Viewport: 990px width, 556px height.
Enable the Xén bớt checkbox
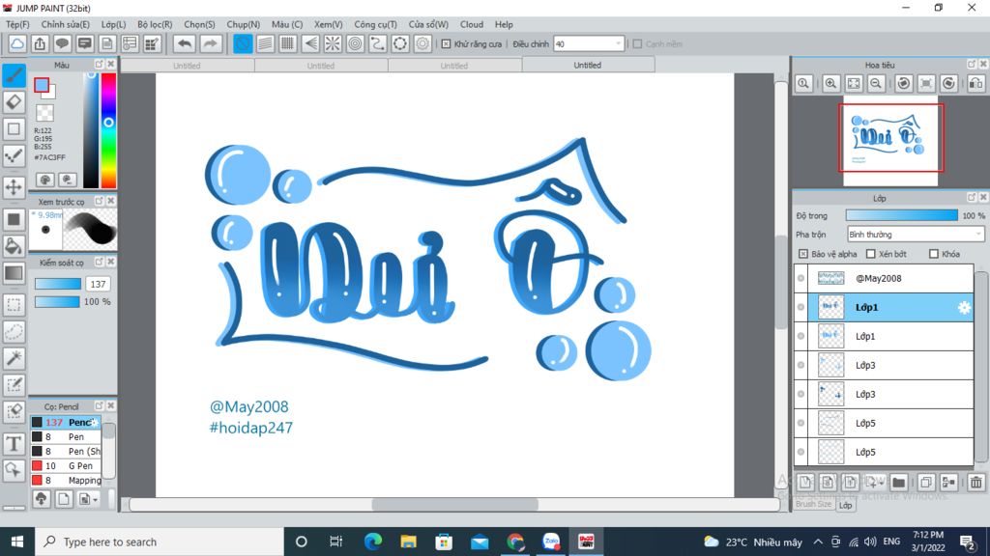(871, 254)
